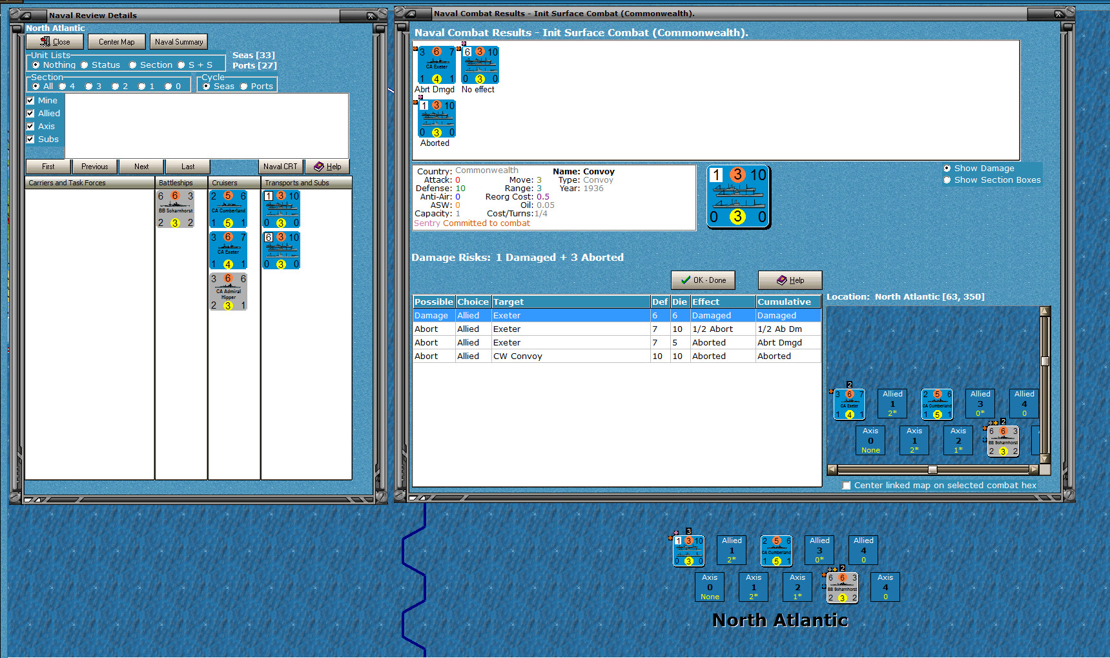Select the Axis 0 None section box on map
Image resolution: width=1110 pixels, height=658 pixels.
tap(710, 587)
